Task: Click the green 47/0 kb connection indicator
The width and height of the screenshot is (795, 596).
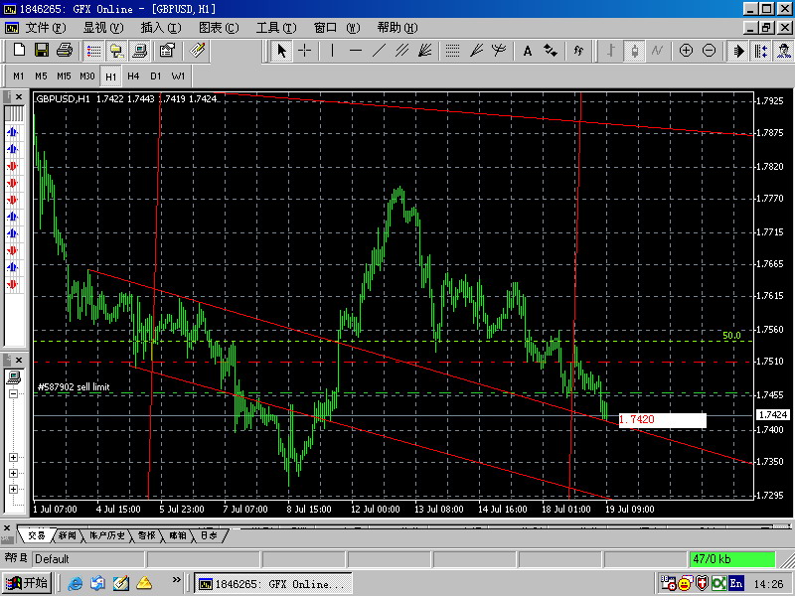Action: coord(731,559)
